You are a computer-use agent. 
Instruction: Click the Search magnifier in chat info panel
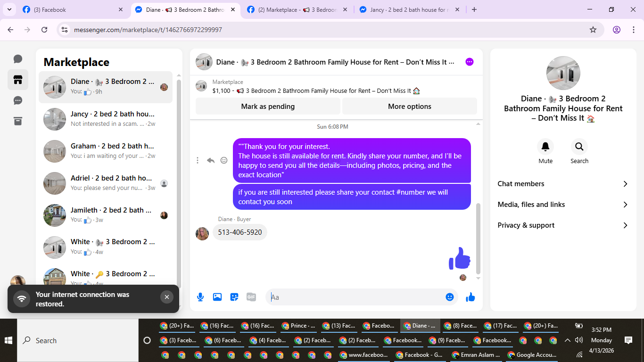coord(579,147)
